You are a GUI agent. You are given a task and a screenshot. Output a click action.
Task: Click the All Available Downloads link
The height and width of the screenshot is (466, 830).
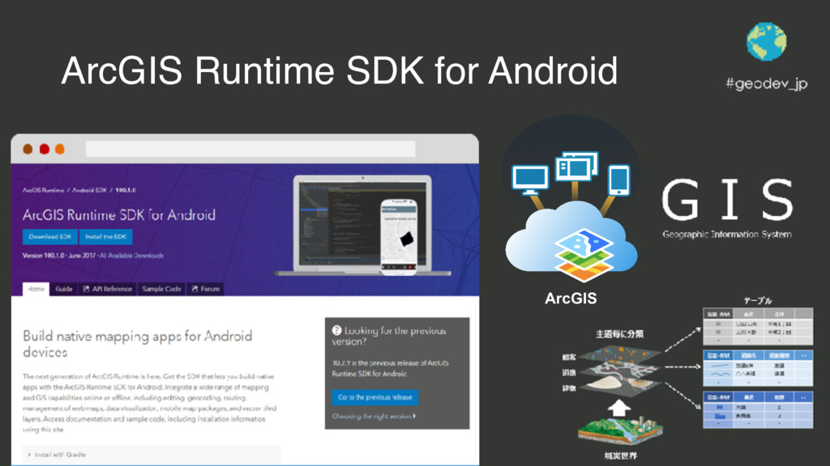(132, 256)
